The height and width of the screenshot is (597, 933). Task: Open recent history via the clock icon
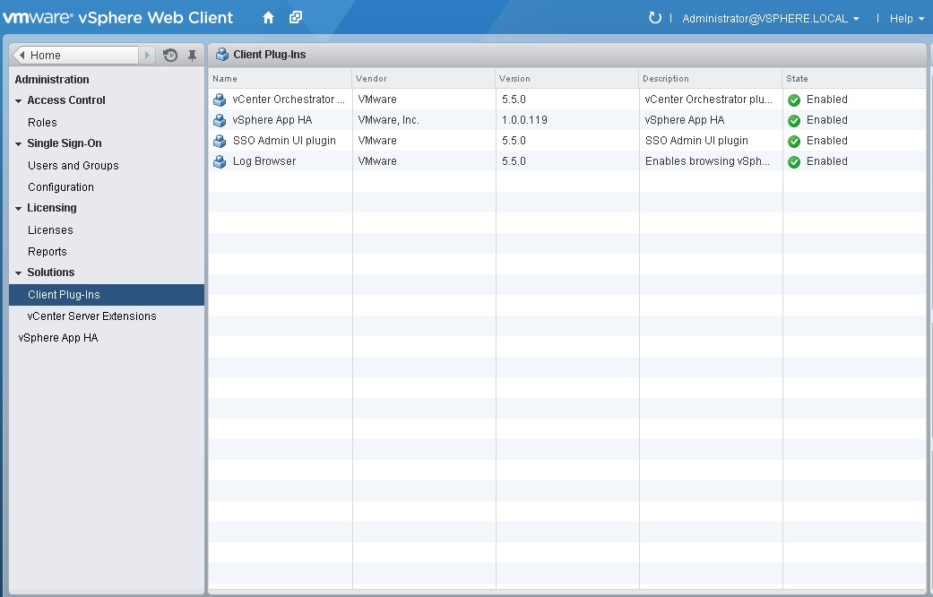pos(169,55)
